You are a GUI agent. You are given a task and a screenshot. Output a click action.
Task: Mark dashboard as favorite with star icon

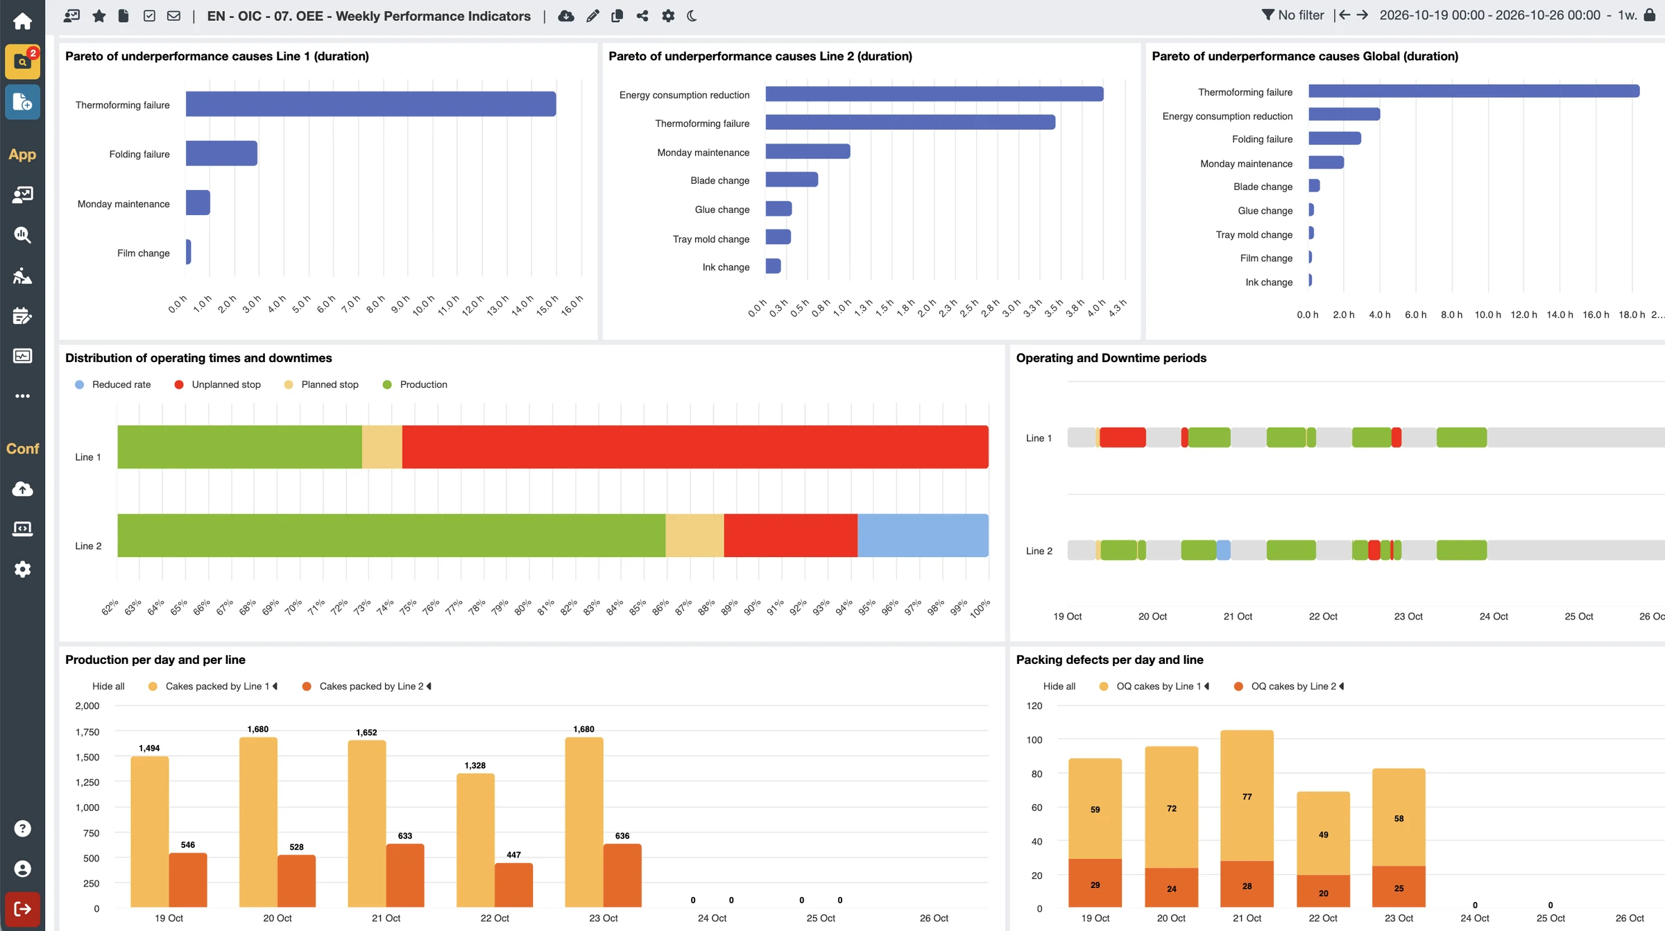click(99, 15)
